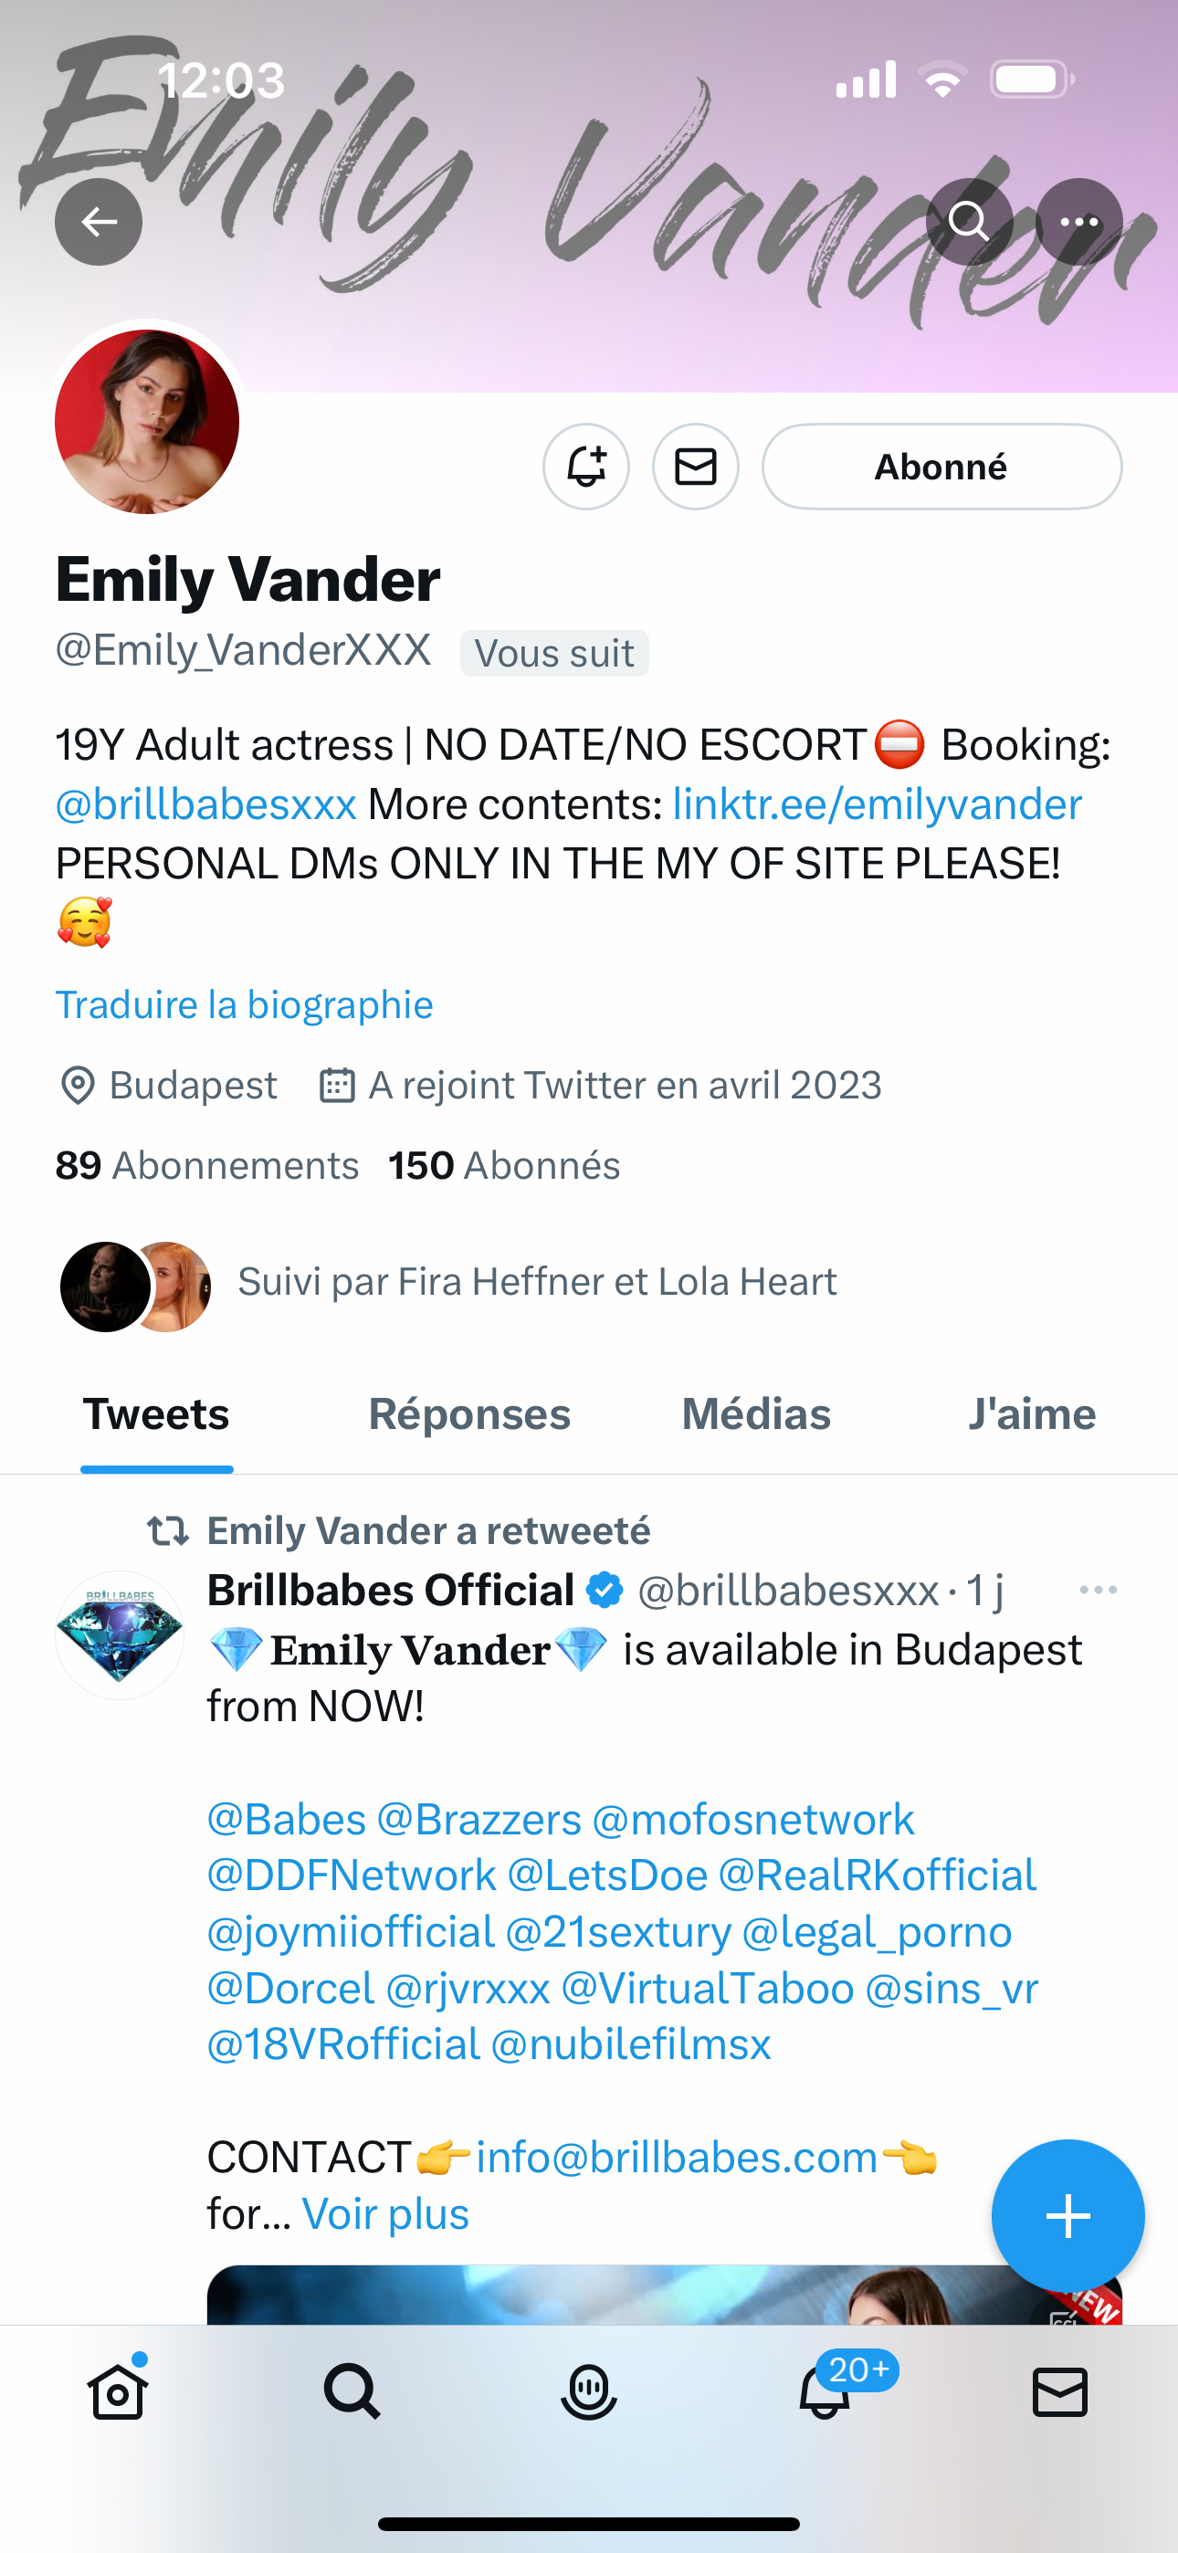Image resolution: width=1178 pixels, height=2553 pixels.
Task: Compose a new tweet with plus button
Action: (x=1067, y=2216)
